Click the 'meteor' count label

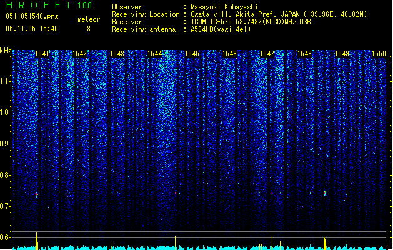[89, 19]
